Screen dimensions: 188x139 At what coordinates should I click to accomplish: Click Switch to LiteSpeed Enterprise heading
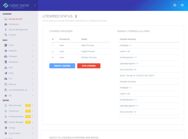(x=74, y=137)
